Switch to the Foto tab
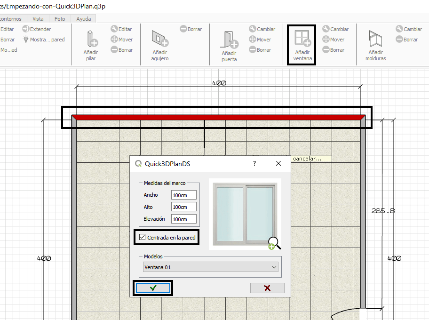 60,19
